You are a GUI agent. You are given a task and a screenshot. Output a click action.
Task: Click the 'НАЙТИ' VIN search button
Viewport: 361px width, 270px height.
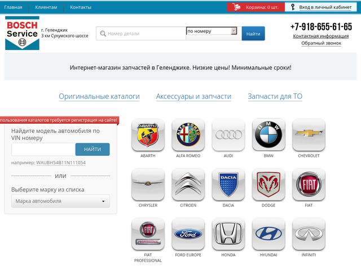tap(93, 149)
